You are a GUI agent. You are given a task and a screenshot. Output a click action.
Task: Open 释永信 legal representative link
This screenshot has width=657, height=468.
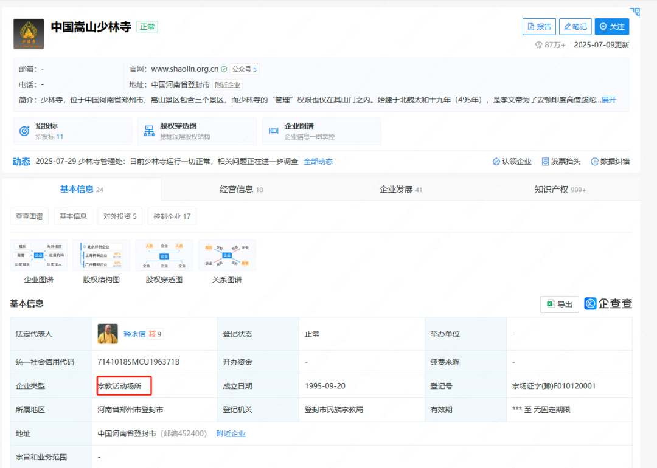click(x=134, y=334)
